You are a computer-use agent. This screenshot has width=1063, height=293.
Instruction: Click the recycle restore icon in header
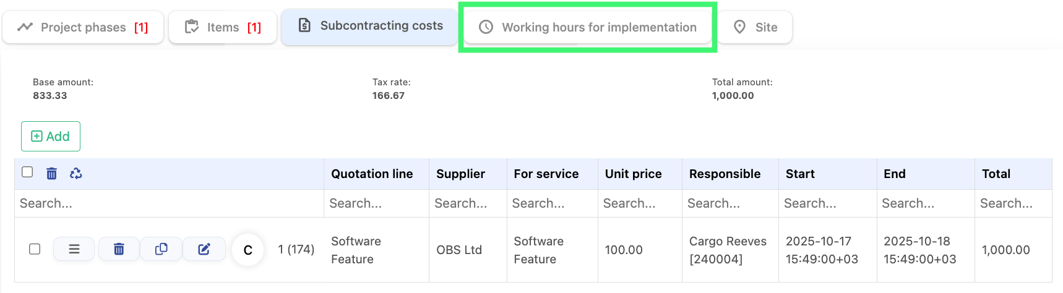76,174
